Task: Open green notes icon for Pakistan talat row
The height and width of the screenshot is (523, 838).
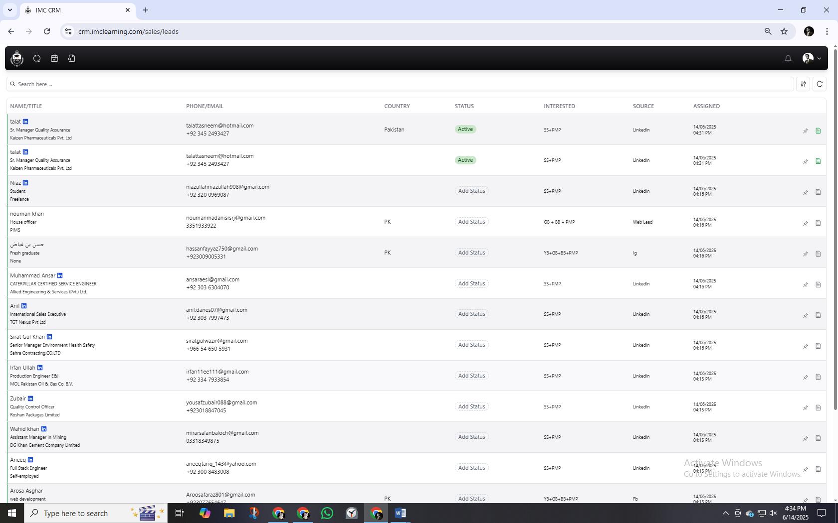Action: coord(818,131)
